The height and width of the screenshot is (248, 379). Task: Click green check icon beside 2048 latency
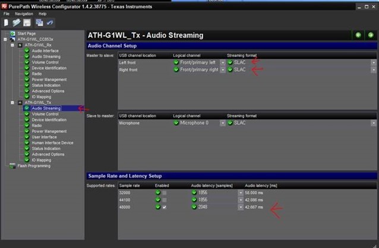pyautogui.click(x=194, y=207)
